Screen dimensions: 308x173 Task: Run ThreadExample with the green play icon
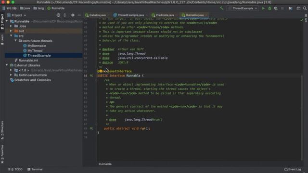point(263,8)
